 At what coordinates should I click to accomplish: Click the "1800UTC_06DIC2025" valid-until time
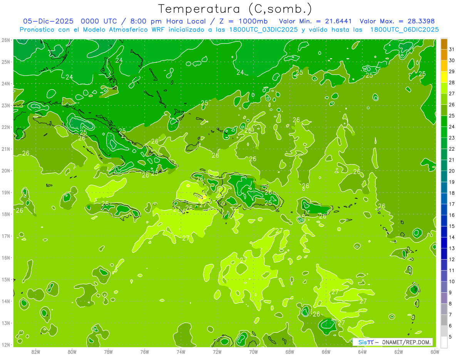404,30
